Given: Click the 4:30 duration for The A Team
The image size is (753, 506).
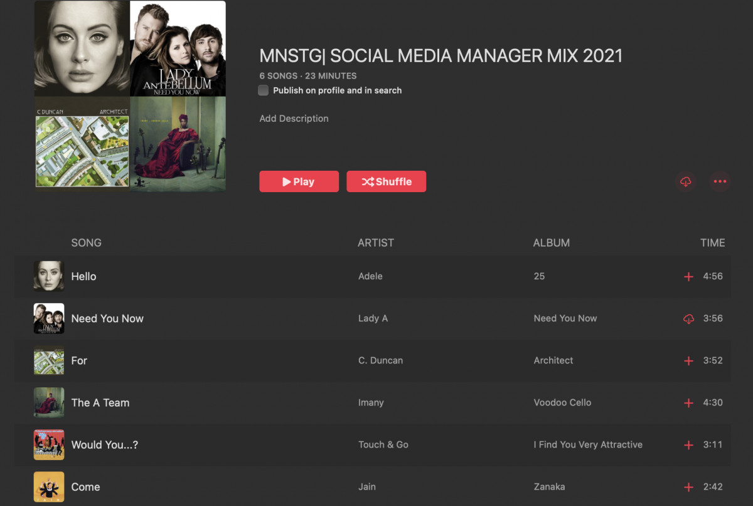Looking at the screenshot, I should pyautogui.click(x=713, y=402).
